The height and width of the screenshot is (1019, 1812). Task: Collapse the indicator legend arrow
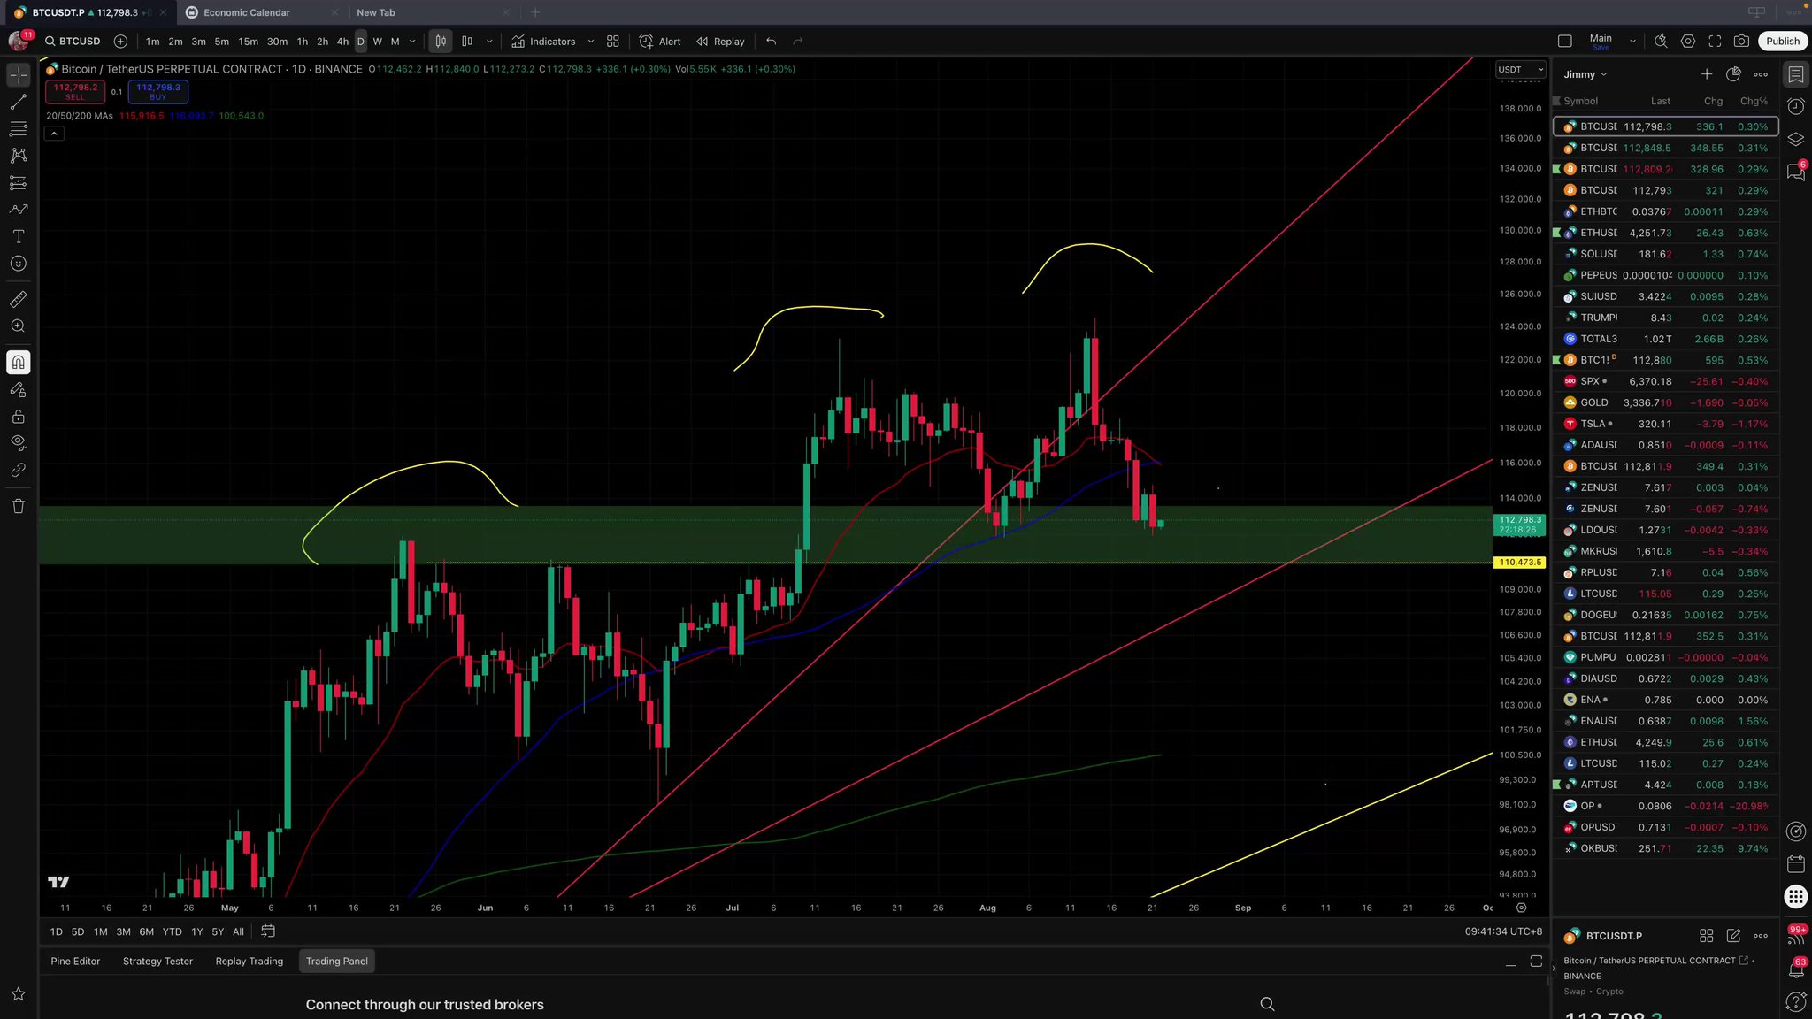[x=54, y=134]
